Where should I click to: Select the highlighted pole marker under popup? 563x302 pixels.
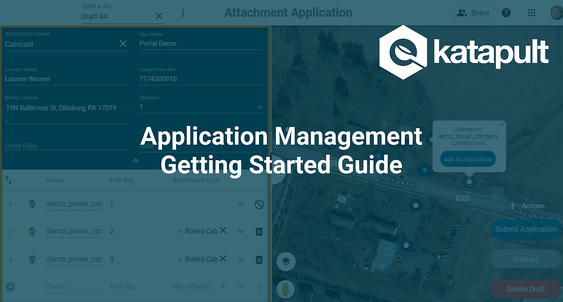tap(470, 182)
